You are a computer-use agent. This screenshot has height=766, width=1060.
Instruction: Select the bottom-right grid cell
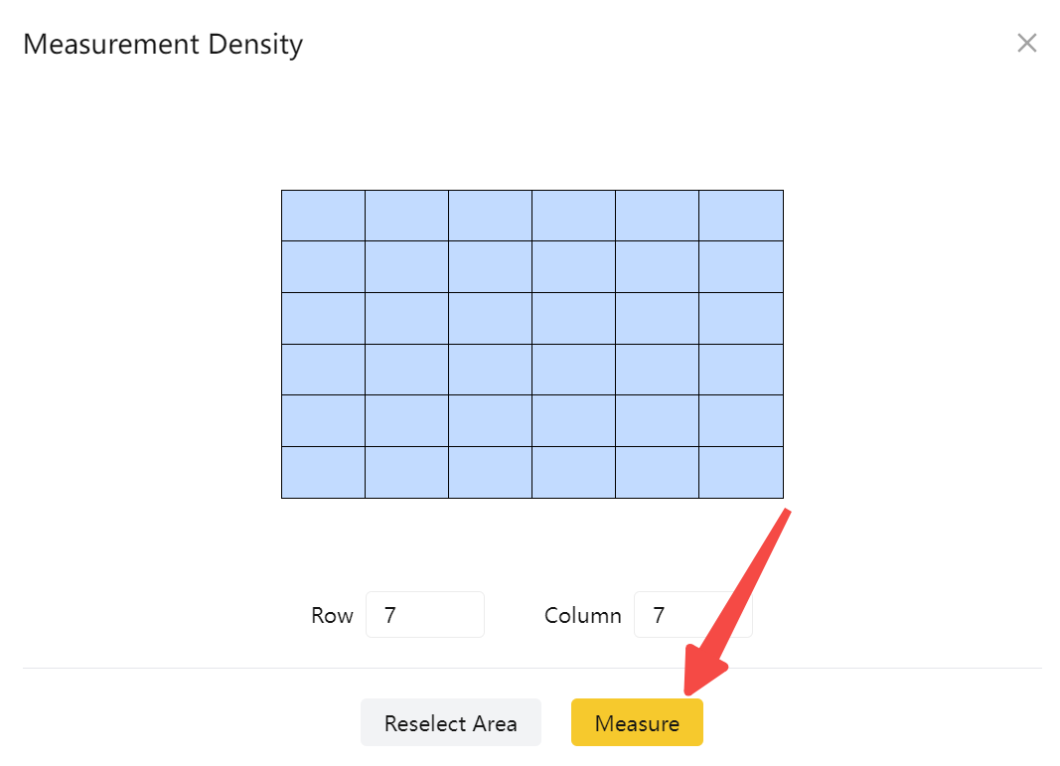tap(741, 472)
